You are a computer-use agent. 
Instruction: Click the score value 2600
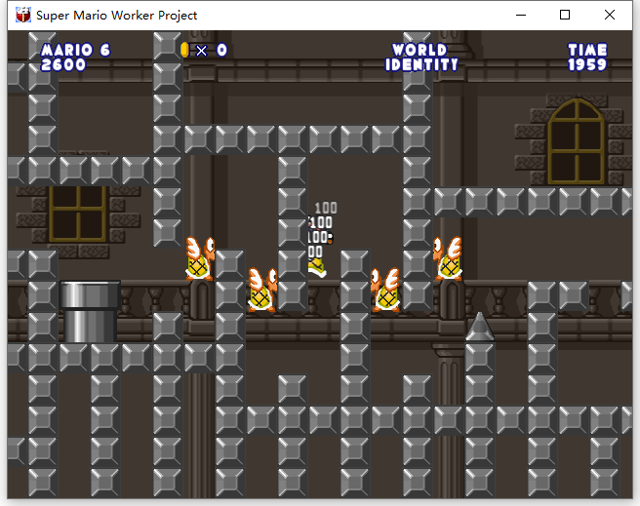(x=63, y=64)
